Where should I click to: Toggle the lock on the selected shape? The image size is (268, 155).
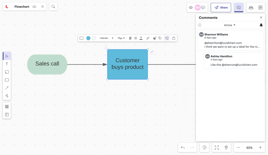click(174, 38)
